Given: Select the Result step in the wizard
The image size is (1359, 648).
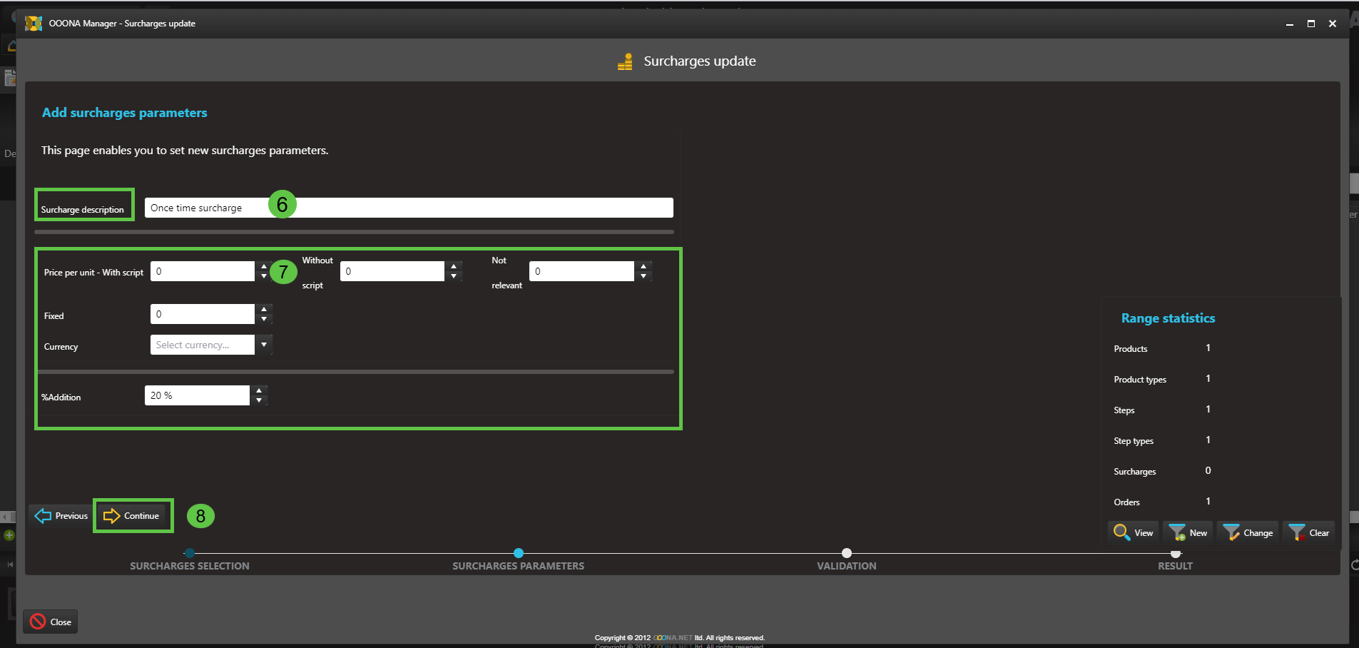Looking at the screenshot, I should (x=1175, y=555).
